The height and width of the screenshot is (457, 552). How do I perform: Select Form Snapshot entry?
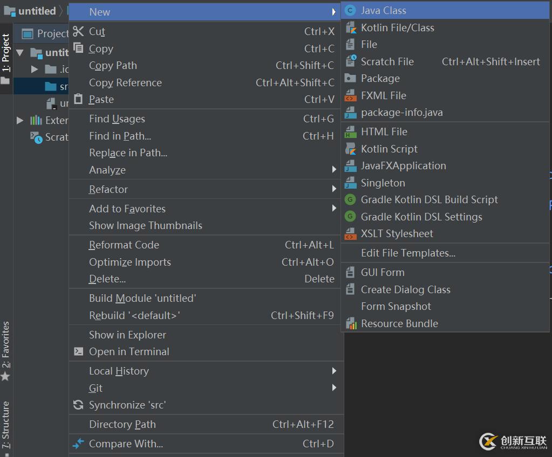tap(445, 307)
